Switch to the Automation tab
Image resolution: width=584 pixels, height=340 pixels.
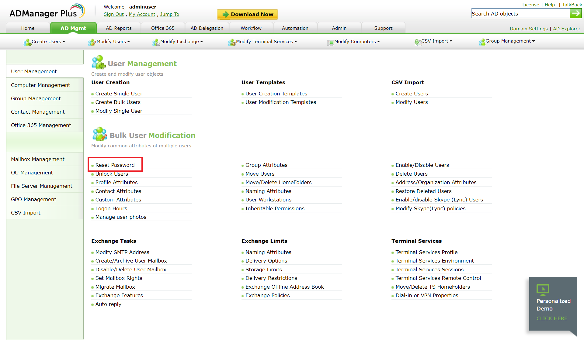295,28
